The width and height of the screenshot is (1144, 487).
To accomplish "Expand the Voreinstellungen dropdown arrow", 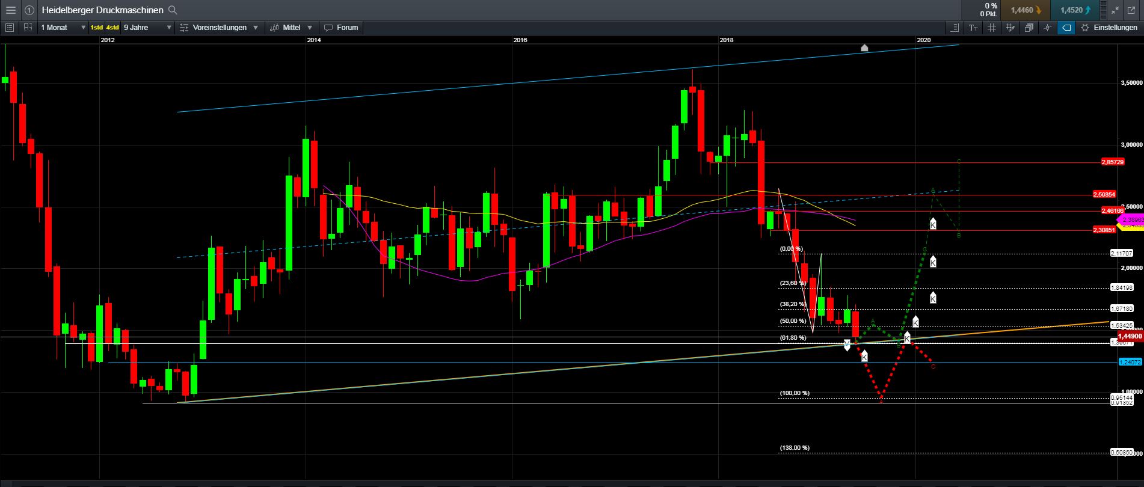I will tap(256, 28).
